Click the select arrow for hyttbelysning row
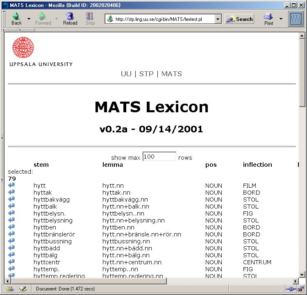 point(11,220)
